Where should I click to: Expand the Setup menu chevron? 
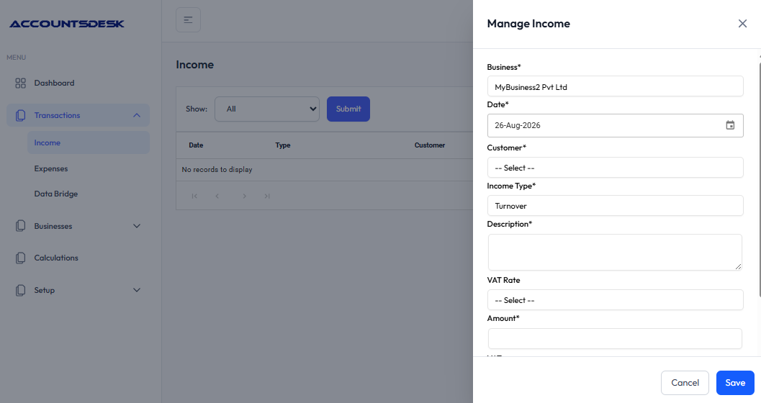tap(137, 290)
